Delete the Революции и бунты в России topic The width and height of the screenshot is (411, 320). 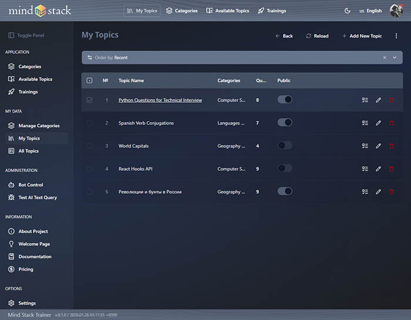pyautogui.click(x=392, y=192)
